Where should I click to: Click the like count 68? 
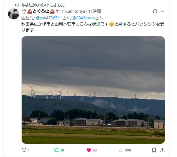click(x=95, y=150)
